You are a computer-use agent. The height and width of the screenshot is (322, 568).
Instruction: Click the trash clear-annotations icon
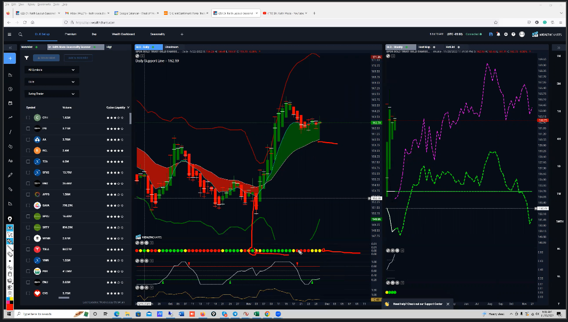click(10, 274)
